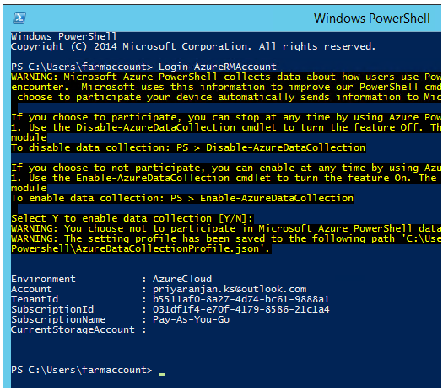Image resolution: width=443 pixels, height=390 pixels.
Task: Click the AzureDataCollectionProfile.json path text
Action: click(x=141, y=248)
